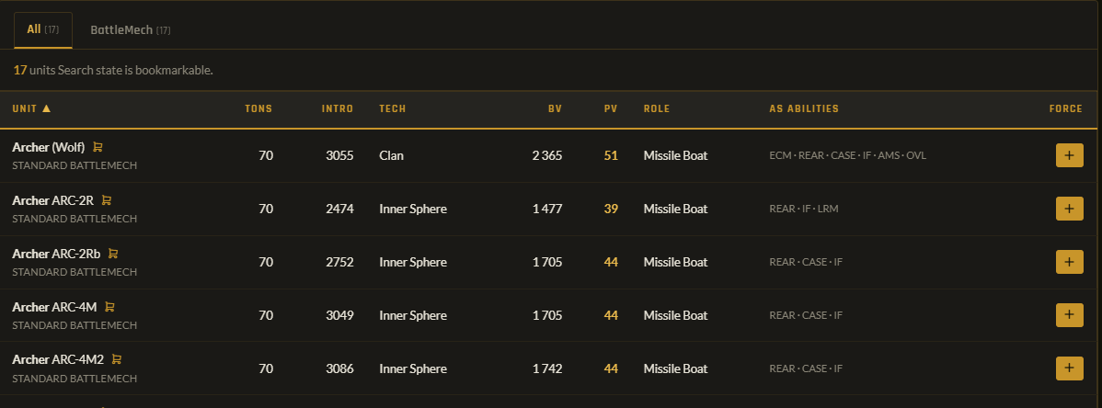Click the cart icon next to Archer ARC-4M
Viewport: 1102px width, 408px height.
tap(109, 307)
